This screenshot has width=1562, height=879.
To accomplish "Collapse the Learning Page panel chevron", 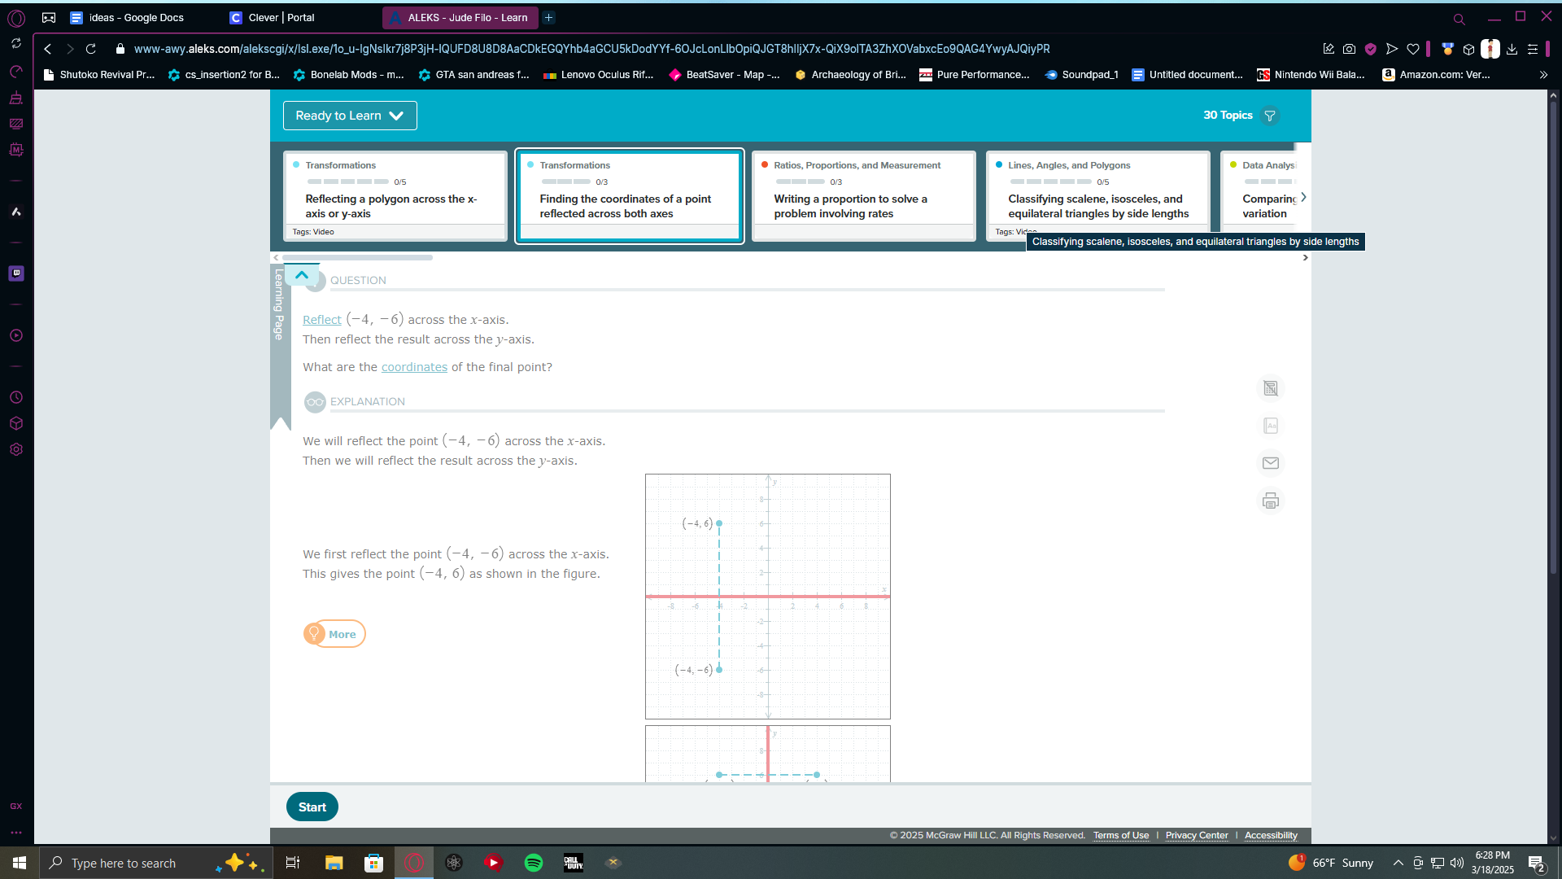I will [302, 275].
